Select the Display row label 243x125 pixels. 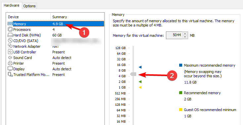(x=19, y=69)
